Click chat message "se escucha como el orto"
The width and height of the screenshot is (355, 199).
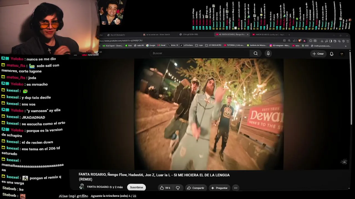(44, 123)
